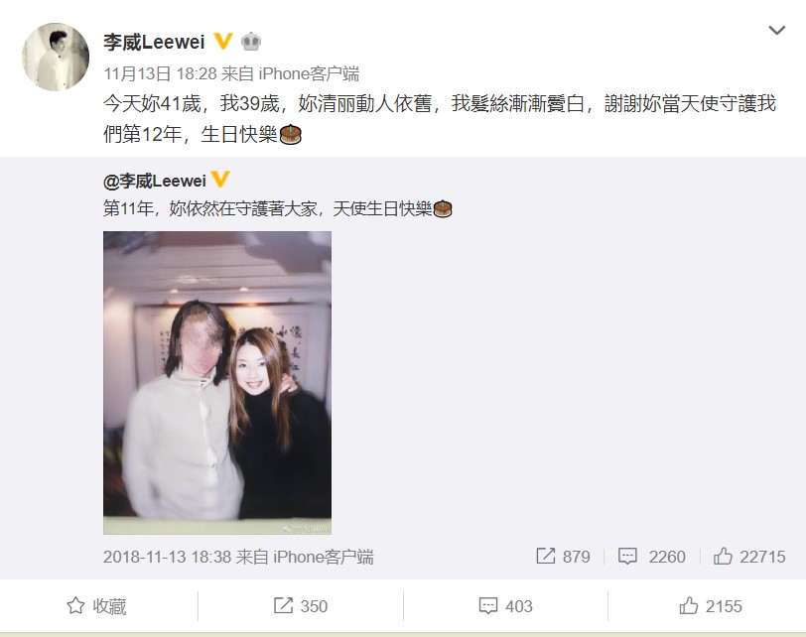Enlarge the photo in the quoted post
Screen dimensions: 806x637
tap(217, 383)
